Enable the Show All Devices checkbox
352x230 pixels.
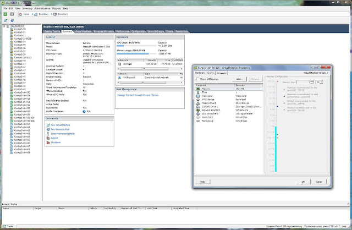[x=197, y=79]
